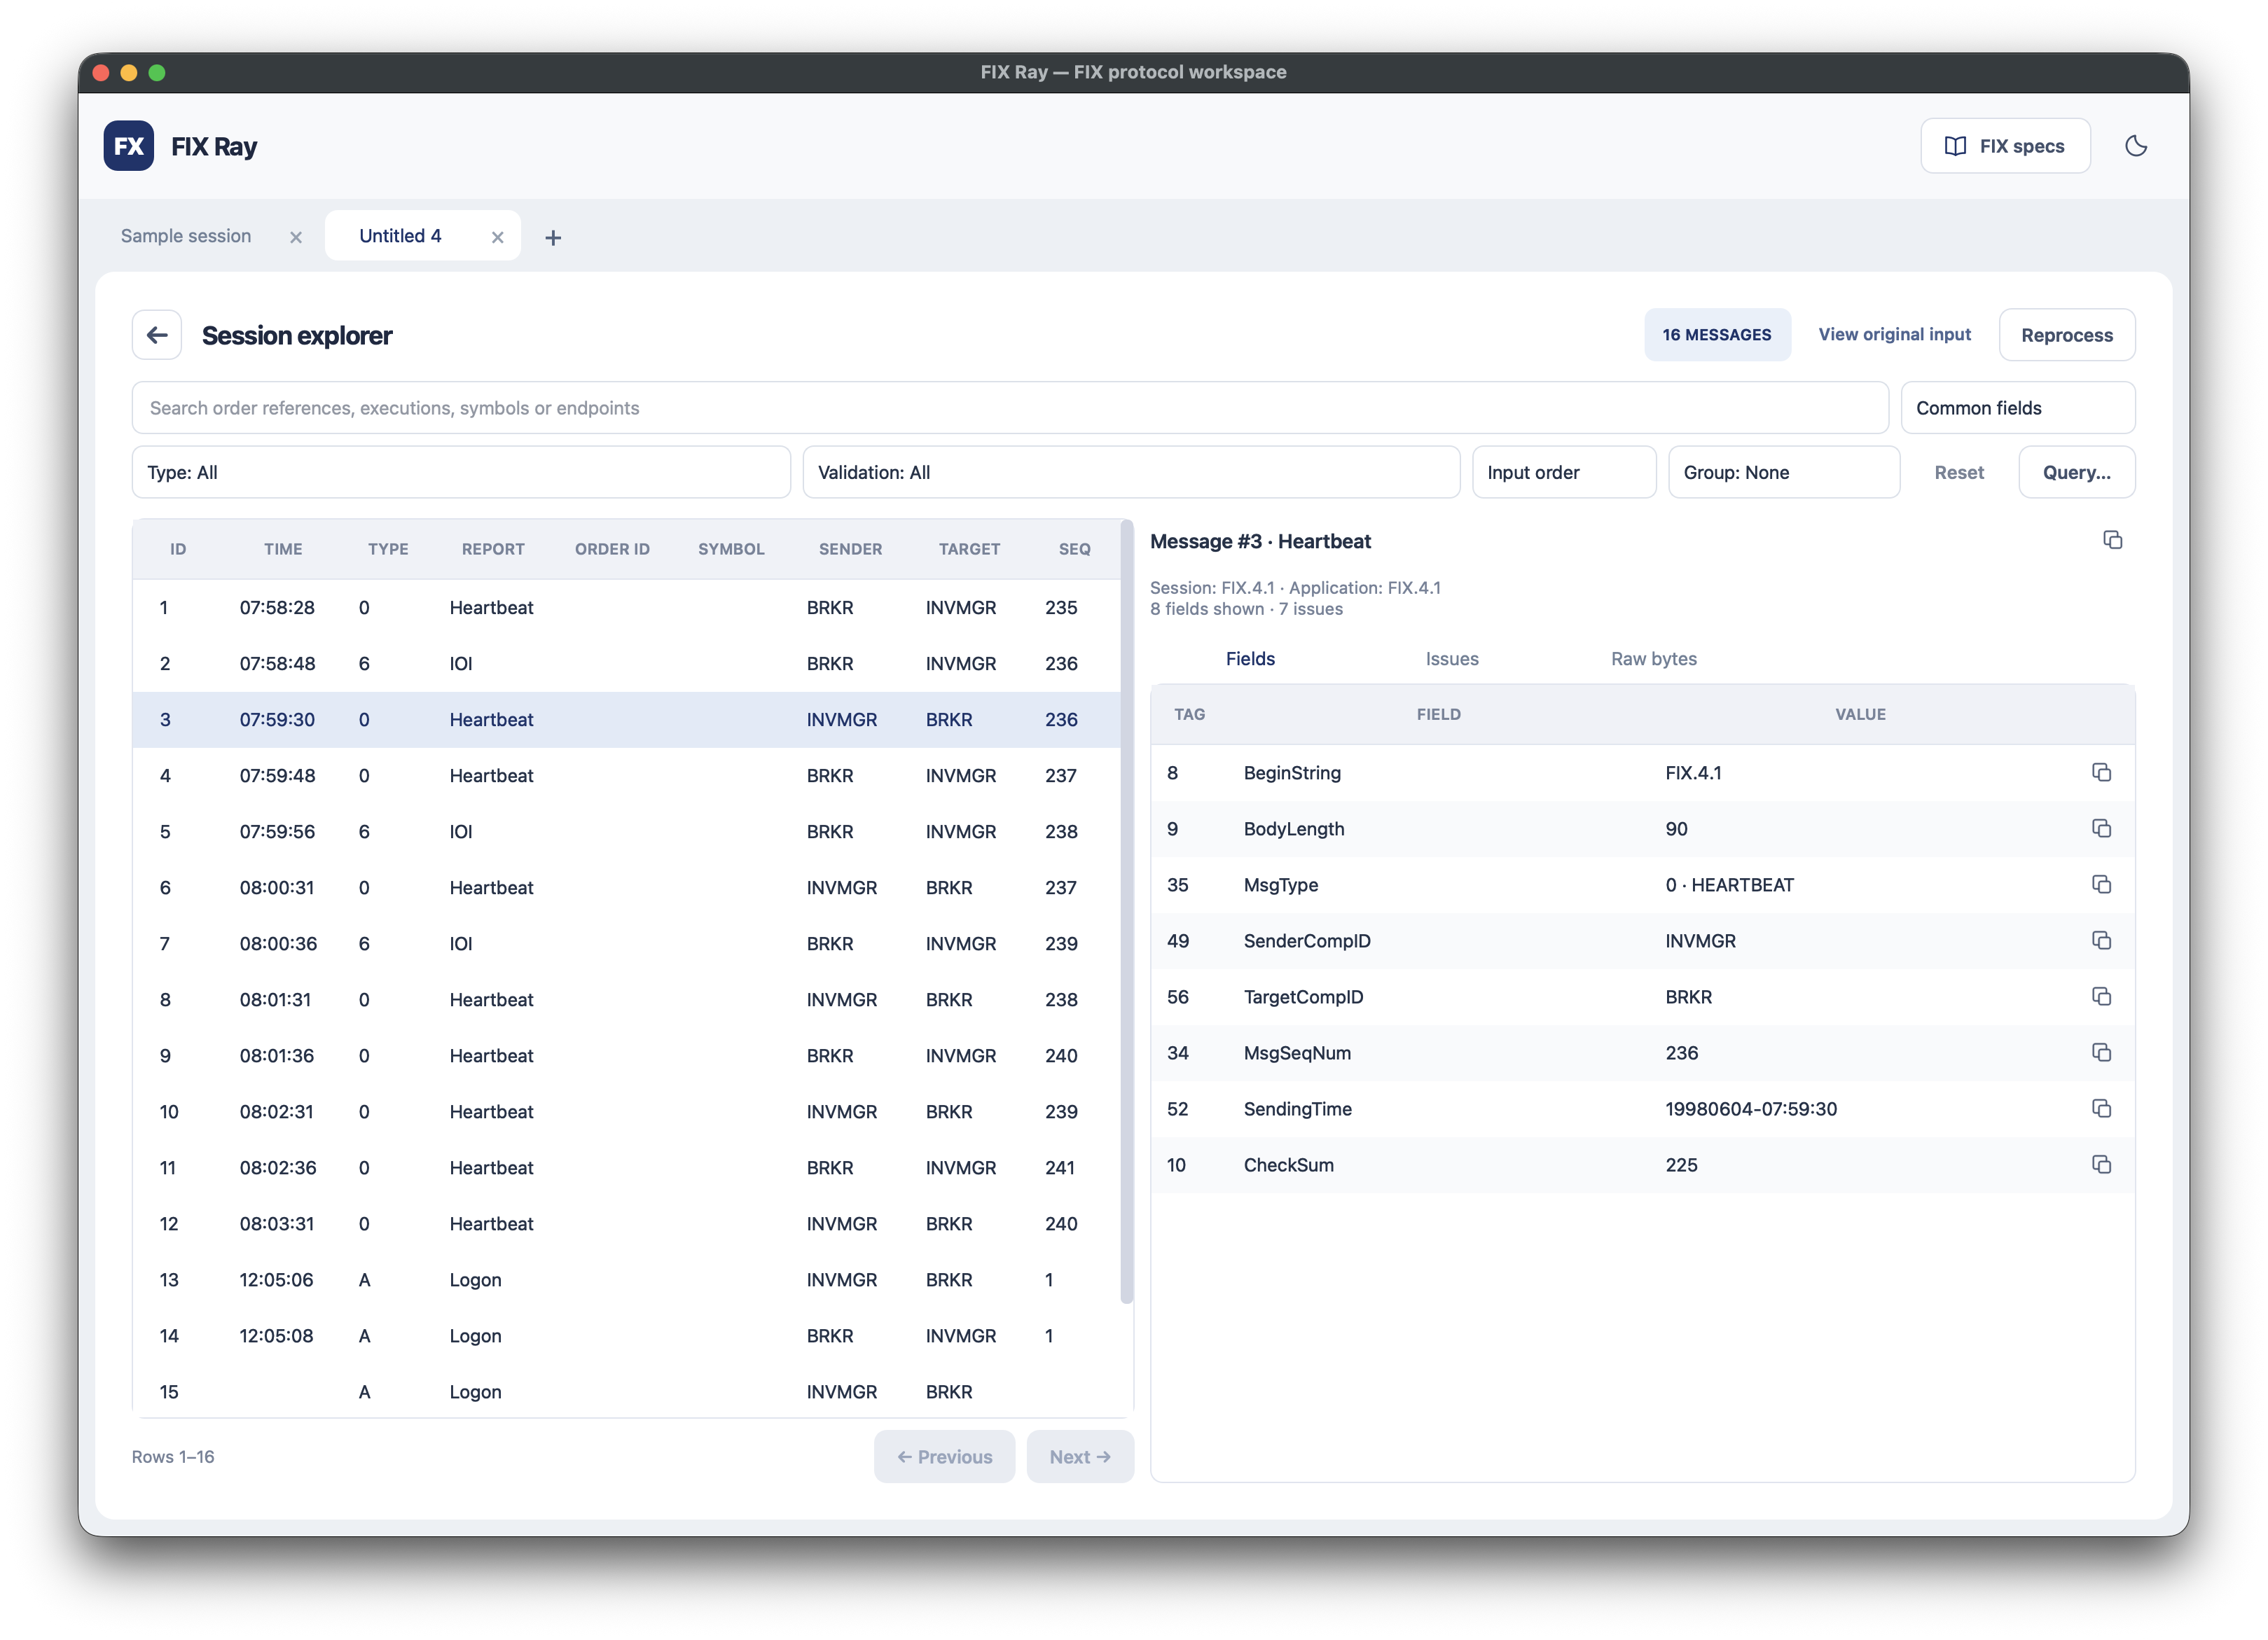Copy the BodyLength value 90
The width and height of the screenshot is (2268, 1640).
2101,829
